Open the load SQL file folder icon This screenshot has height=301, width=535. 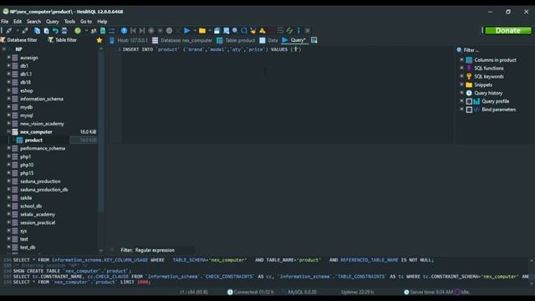[x=202, y=31]
